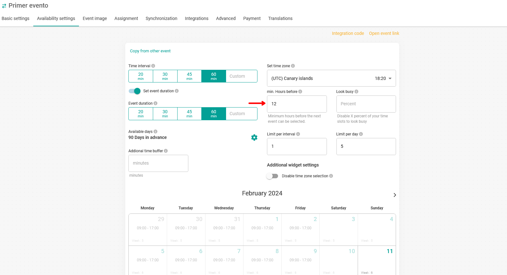Image resolution: width=507 pixels, height=275 pixels.
Task: Click the Look busy Percent field
Action: 366,104
